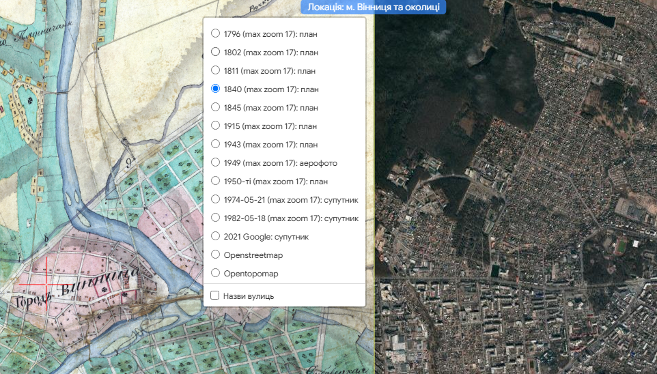
Task: Choose the 2021 Google супутник layer
Action: pyautogui.click(x=215, y=235)
